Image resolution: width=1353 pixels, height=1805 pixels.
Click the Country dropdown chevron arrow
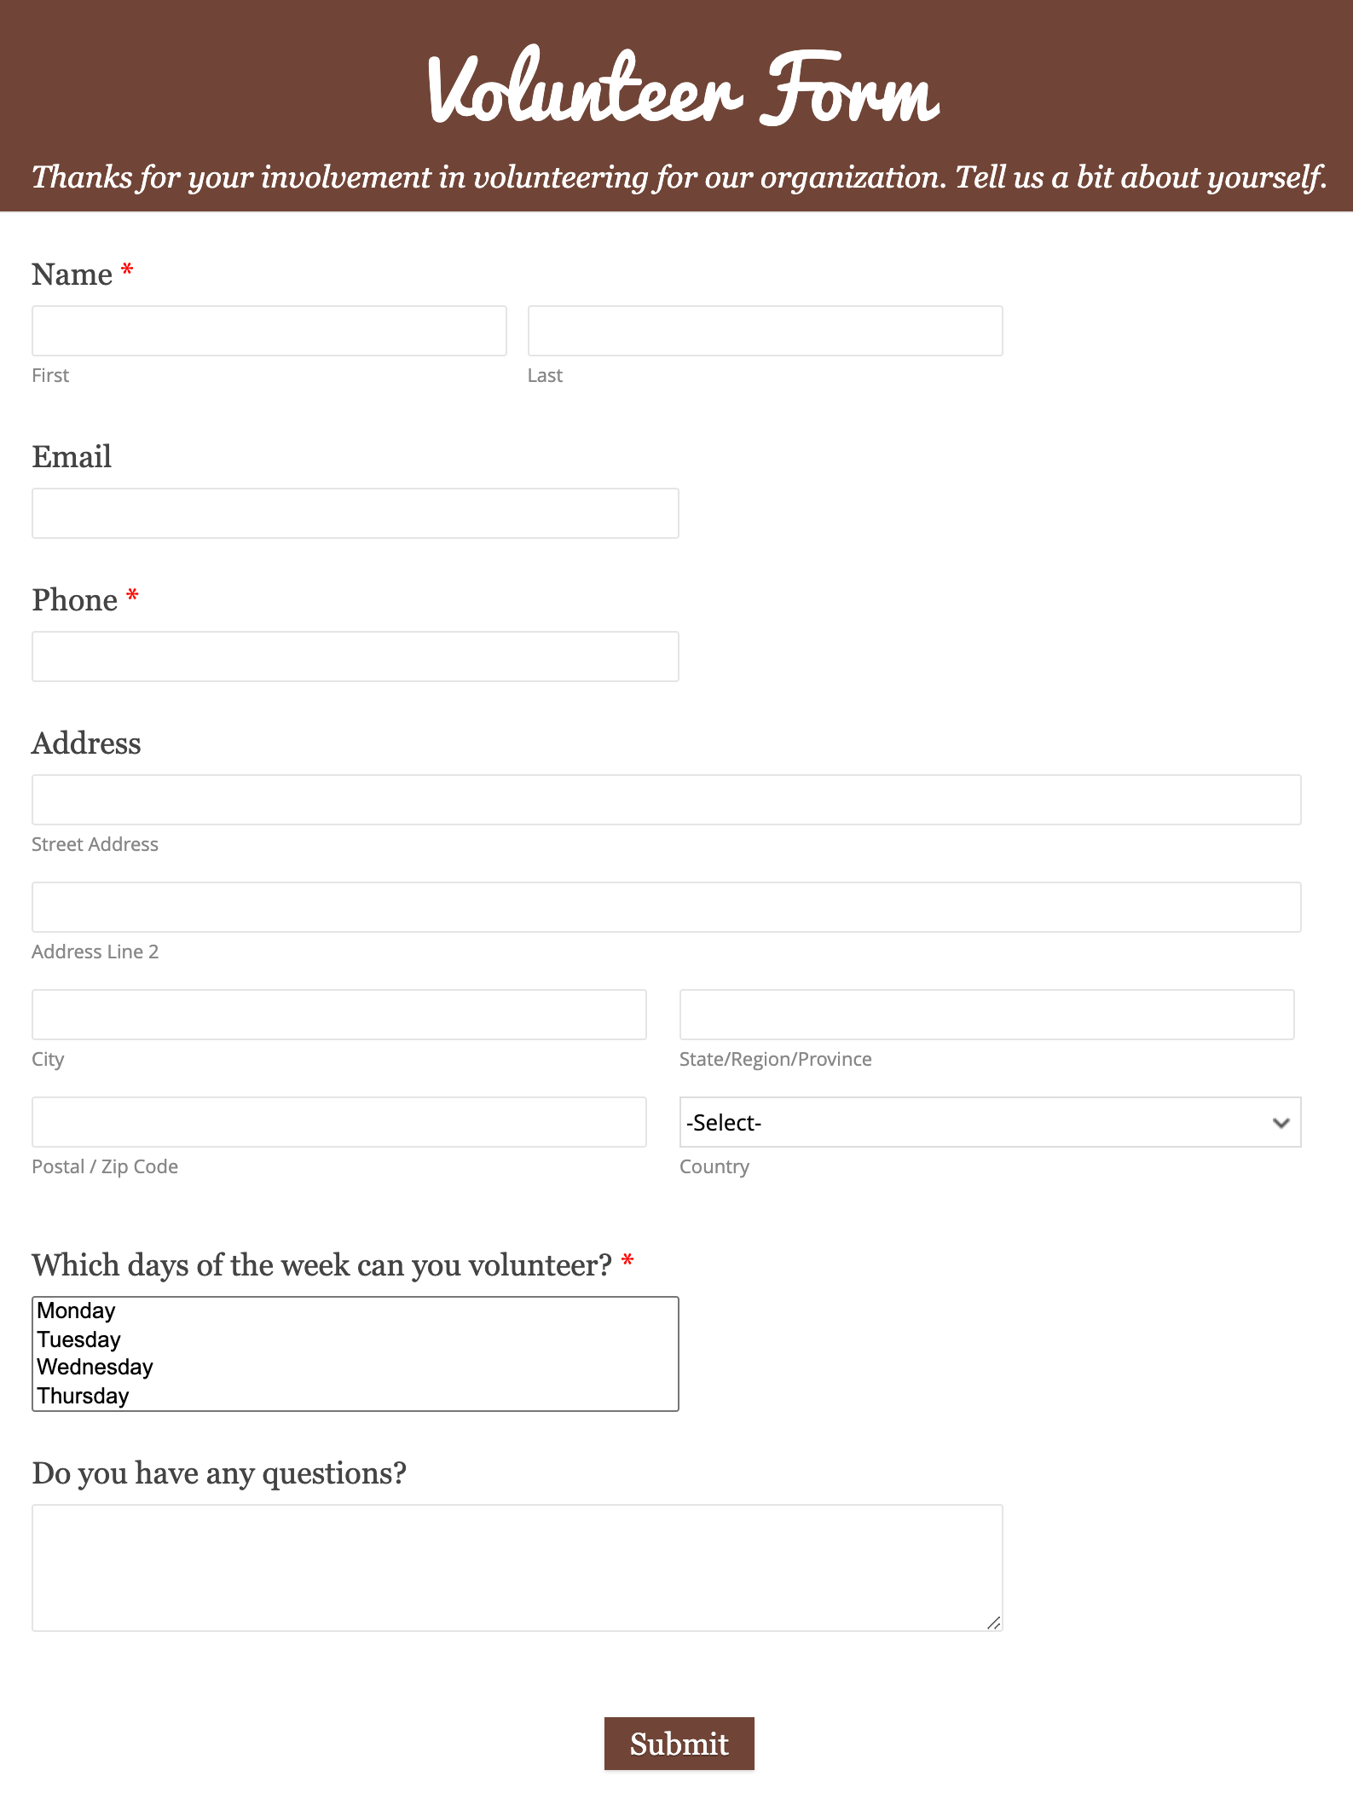[1281, 1123]
